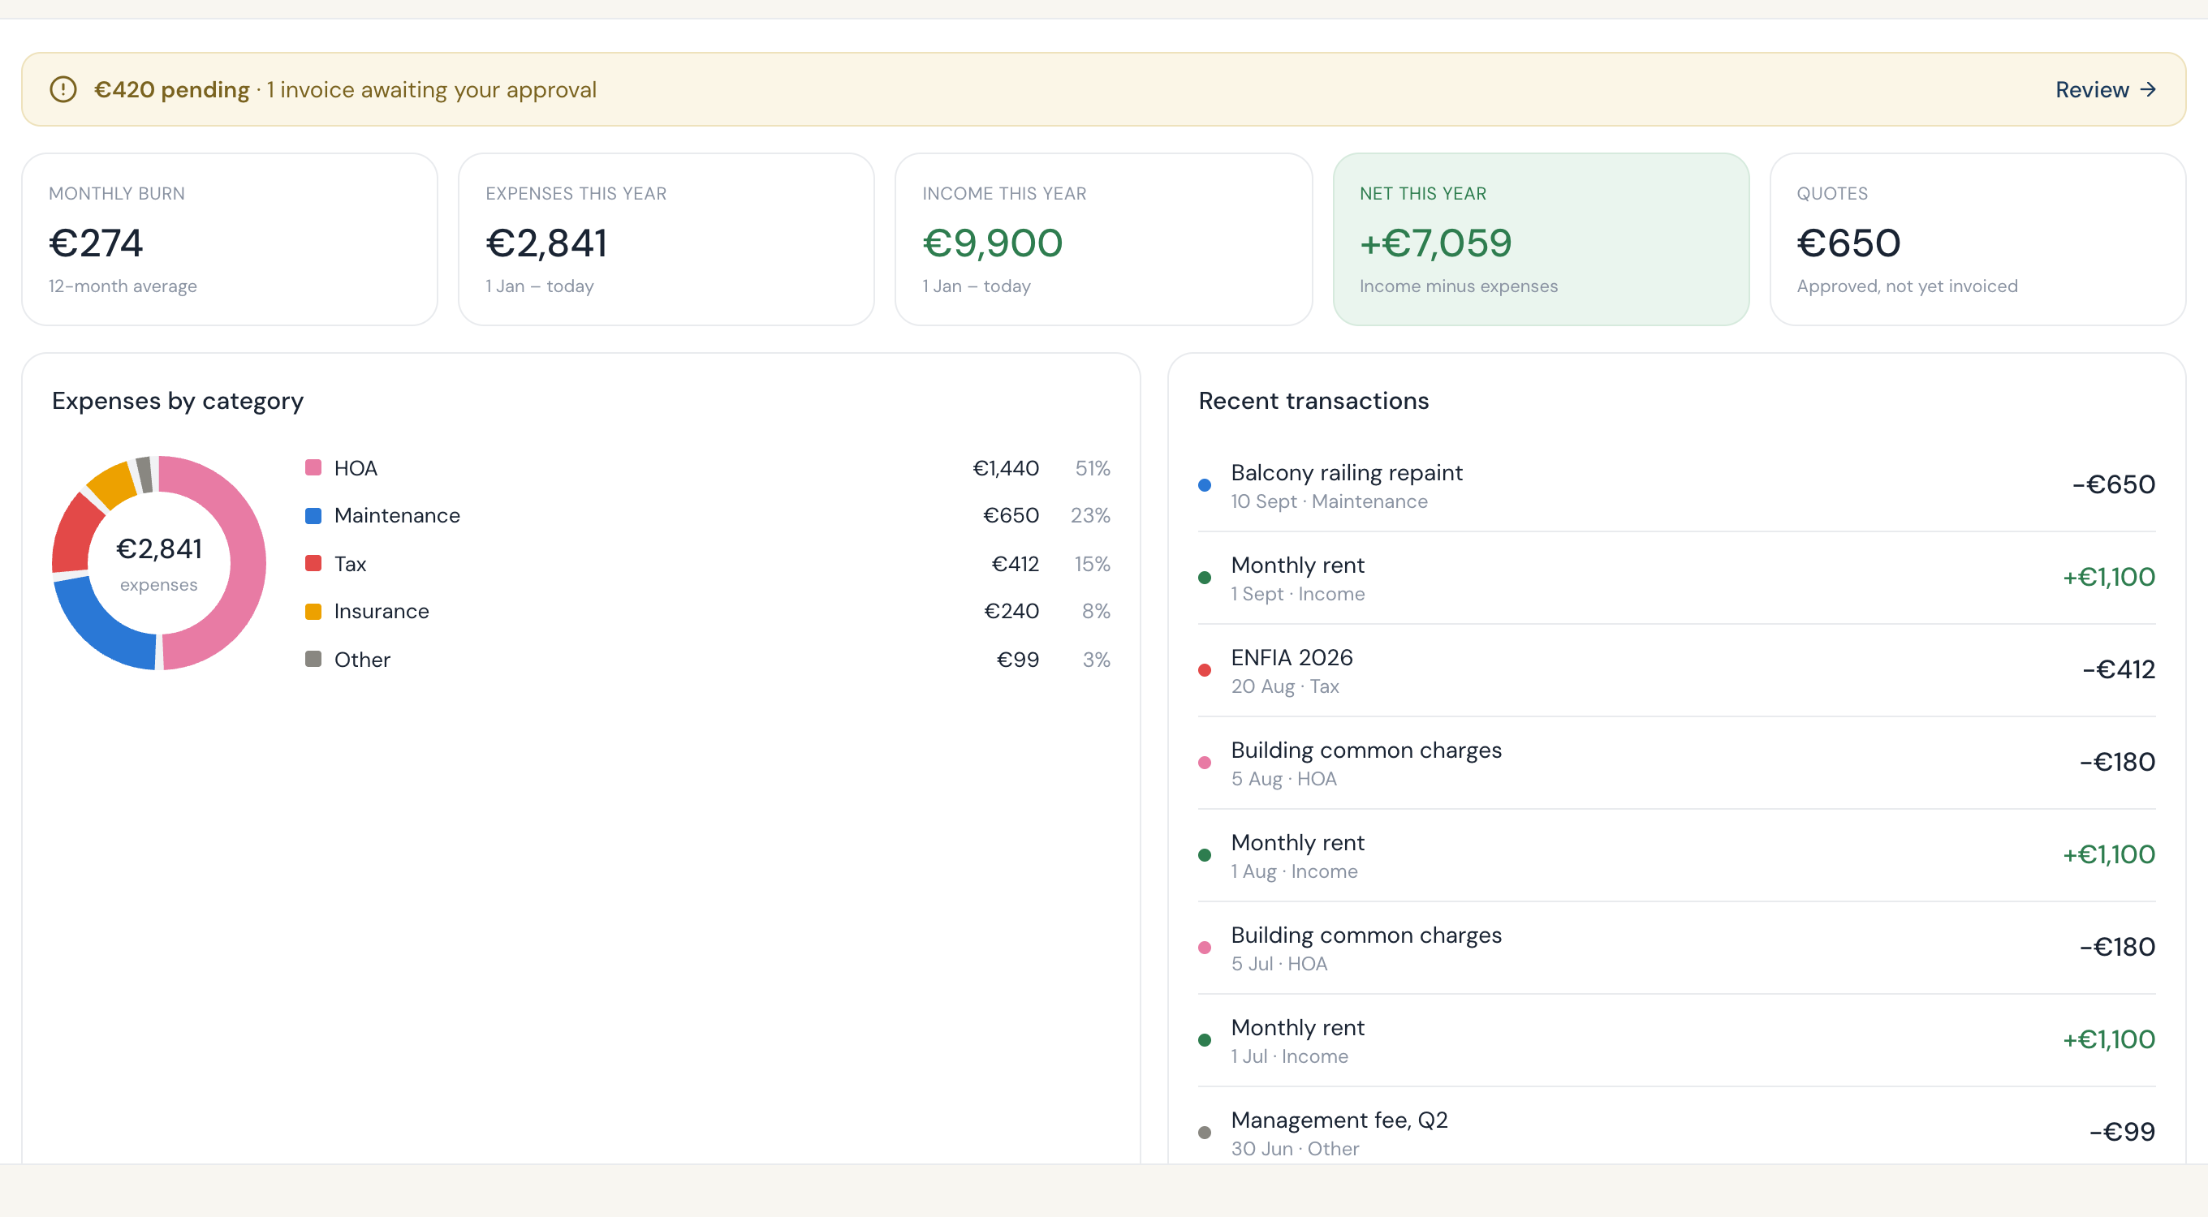The height and width of the screenshot is (1217, 2208).
Task: Select the Net This Year card
Action: pyautogui.click(x=1540, y=239)
